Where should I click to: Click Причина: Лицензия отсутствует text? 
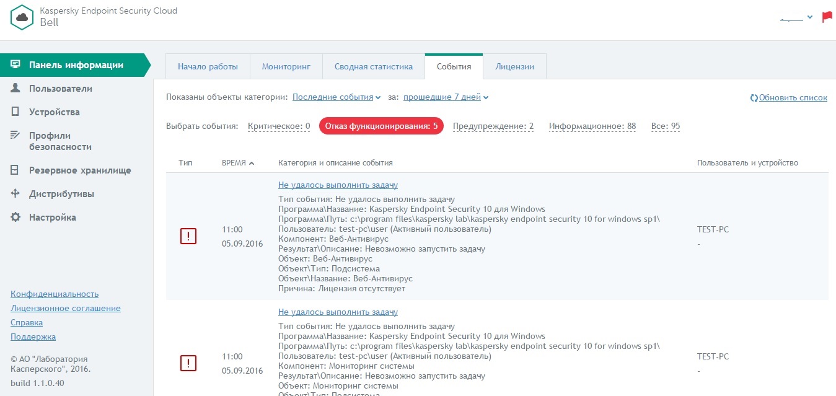click(342, 289)
